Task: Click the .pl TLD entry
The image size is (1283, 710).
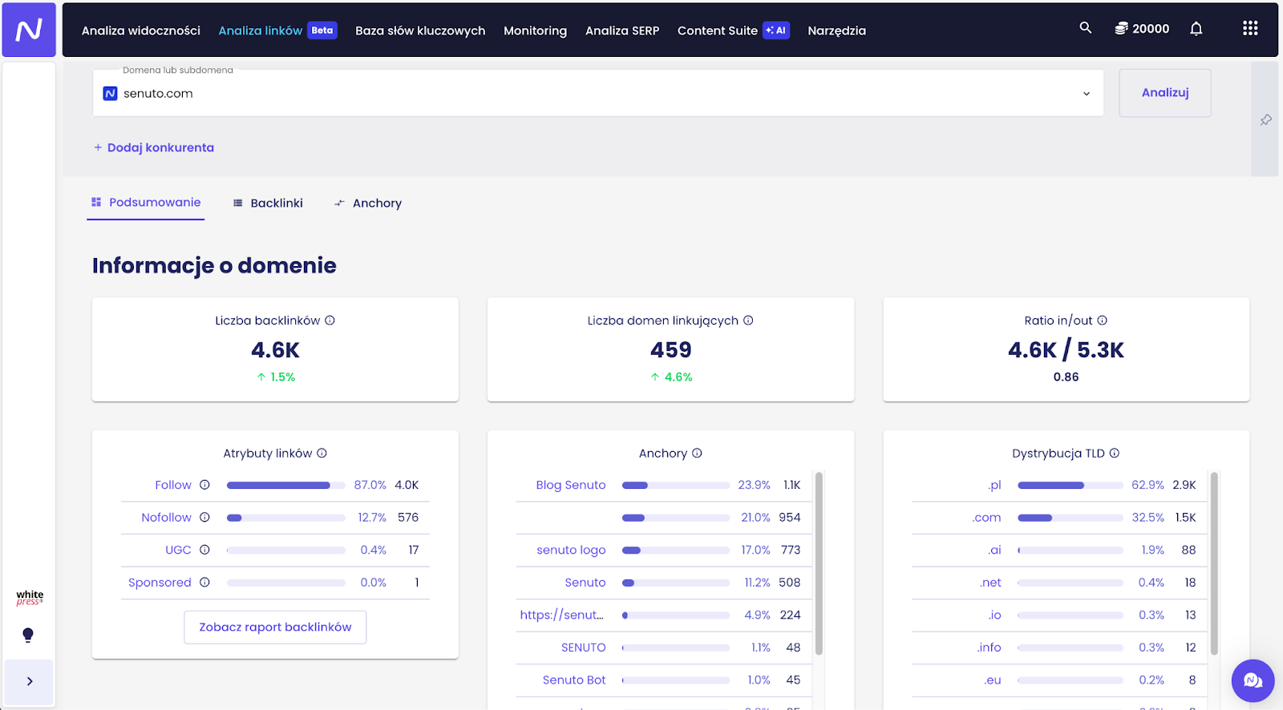Action: coord(994,485)
